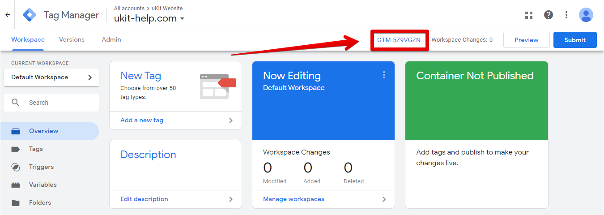Click the Triggers circle icon
This screenshot has height=215, width=604.
[x=16, y=167]
